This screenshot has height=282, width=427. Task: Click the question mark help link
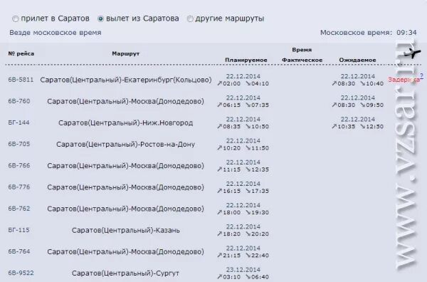[x=421, y=76]
